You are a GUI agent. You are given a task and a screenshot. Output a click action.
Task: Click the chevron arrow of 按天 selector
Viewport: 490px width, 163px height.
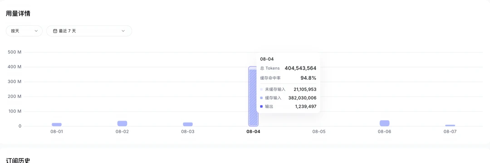point(36,31)
